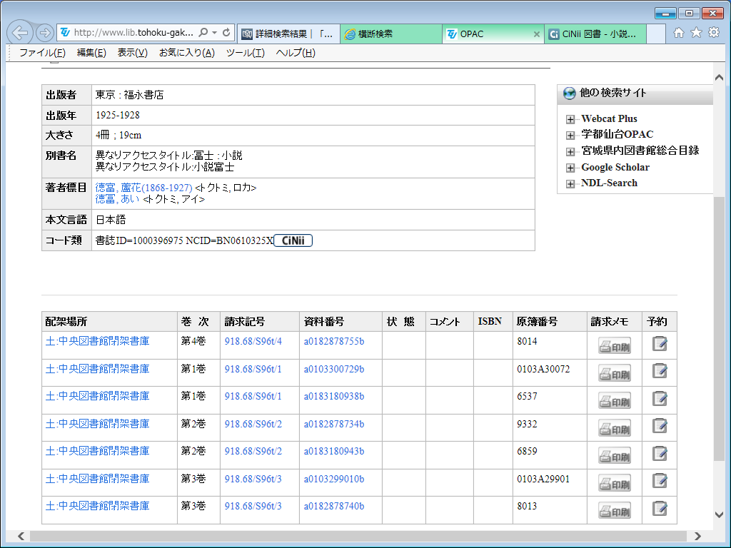Switch to 横断検索 tab
Viewport: 731px width, 548px height.
point(391,34)
